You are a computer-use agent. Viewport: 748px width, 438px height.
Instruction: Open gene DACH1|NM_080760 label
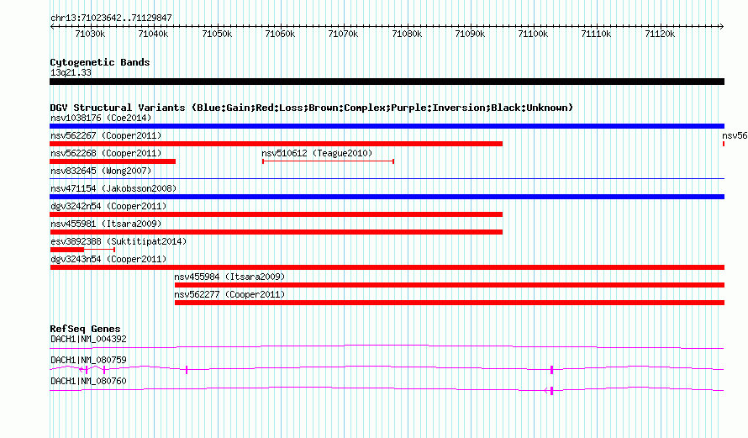coord(88,381)
